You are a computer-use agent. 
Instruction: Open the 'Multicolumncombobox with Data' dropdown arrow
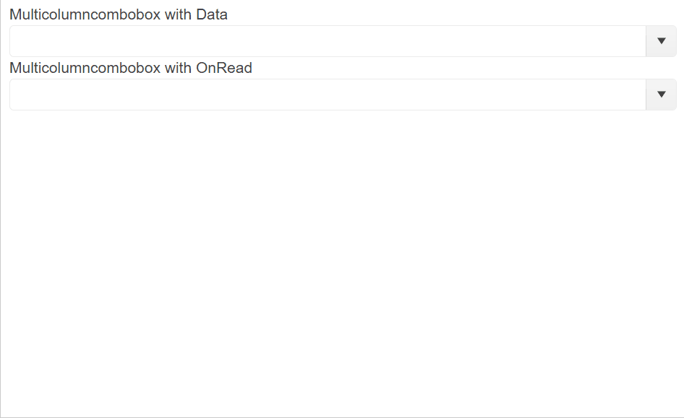661,41
